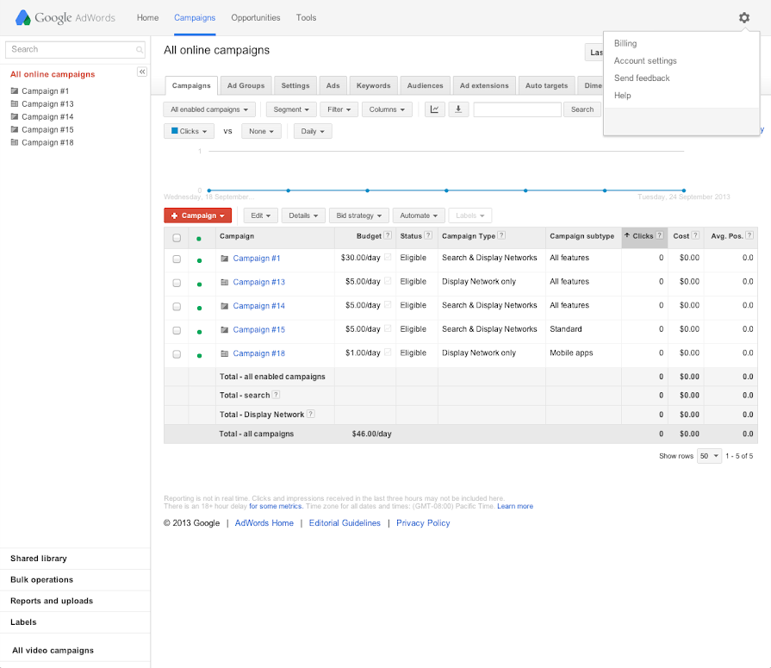Viewport: 771px width, 668px height.
Task: Tick the checkbox next to Campaign #15
Action: tap(177, 330)
